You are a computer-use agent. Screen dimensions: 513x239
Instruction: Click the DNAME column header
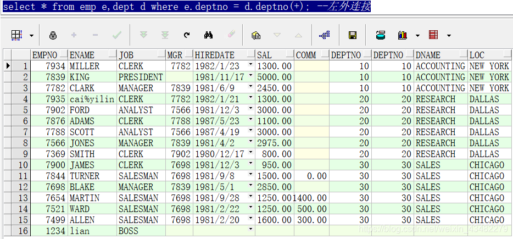[441, 55]
